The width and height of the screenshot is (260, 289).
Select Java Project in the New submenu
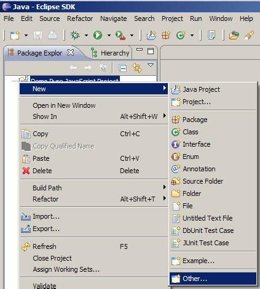click(213, 89)
